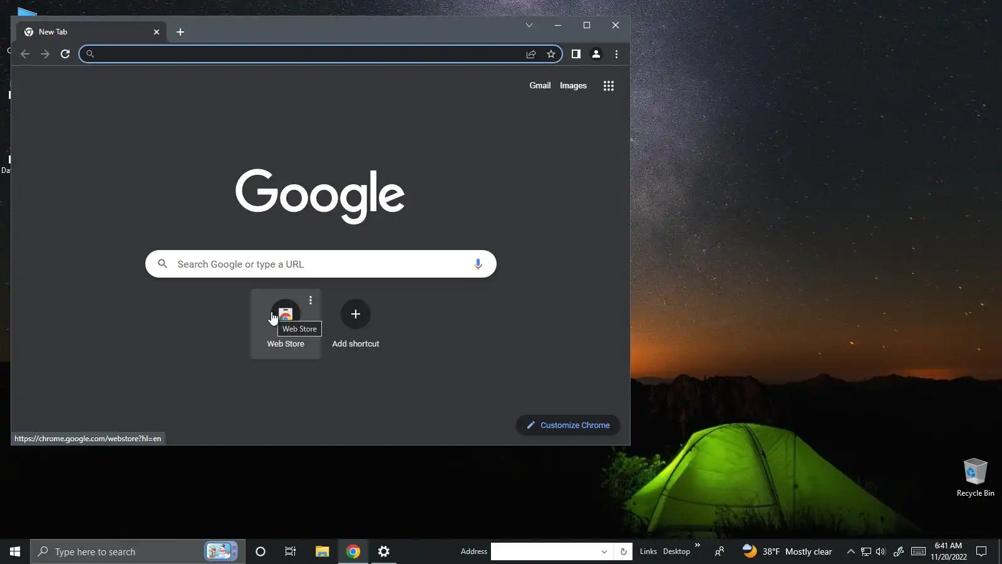Open the touch keyboard
This screenshot has width=1002, height=564.
[919, 551]
